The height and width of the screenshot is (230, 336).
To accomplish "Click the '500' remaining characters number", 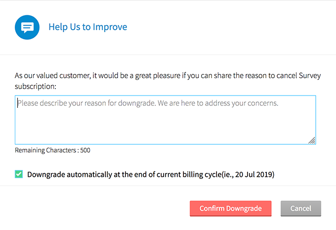I will (85, 150).
